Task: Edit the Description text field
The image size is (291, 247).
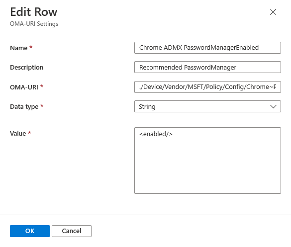Action: coord(207,67)
